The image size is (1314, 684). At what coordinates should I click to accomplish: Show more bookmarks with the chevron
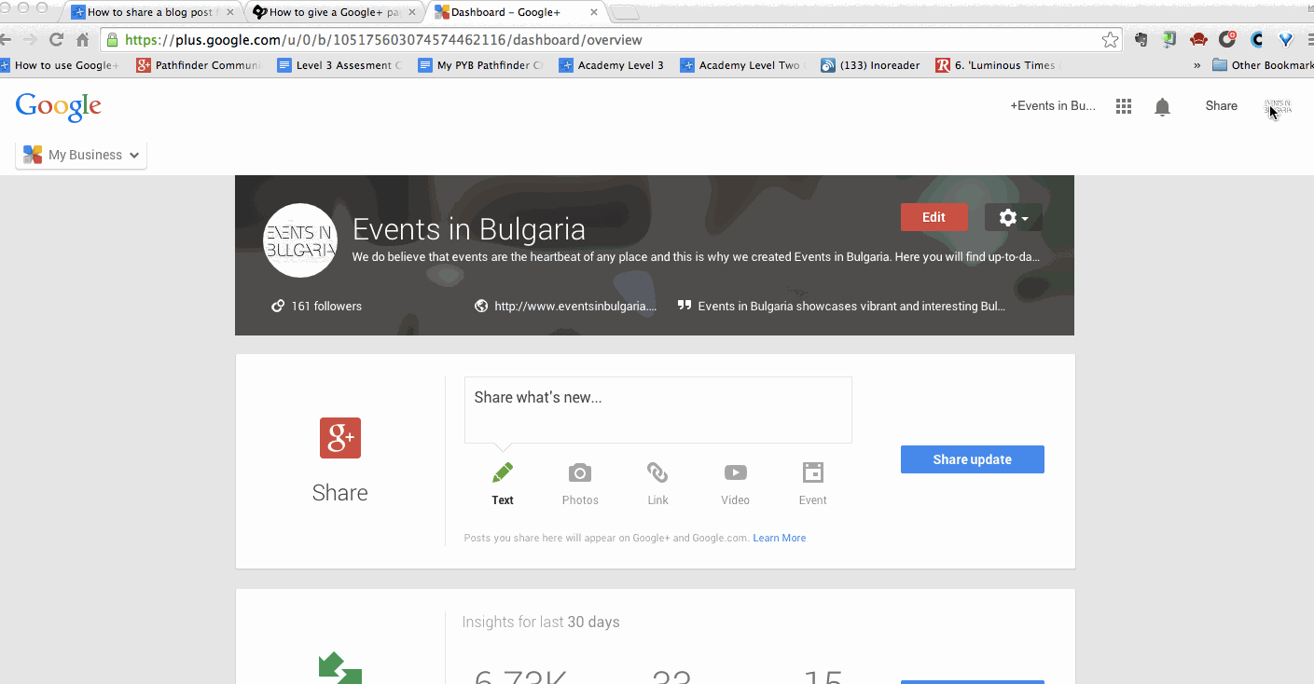click(1196, 65)
